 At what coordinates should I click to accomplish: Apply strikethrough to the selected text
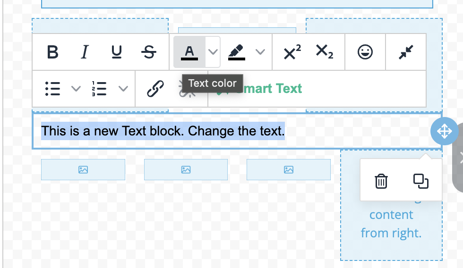click(149, 52)
